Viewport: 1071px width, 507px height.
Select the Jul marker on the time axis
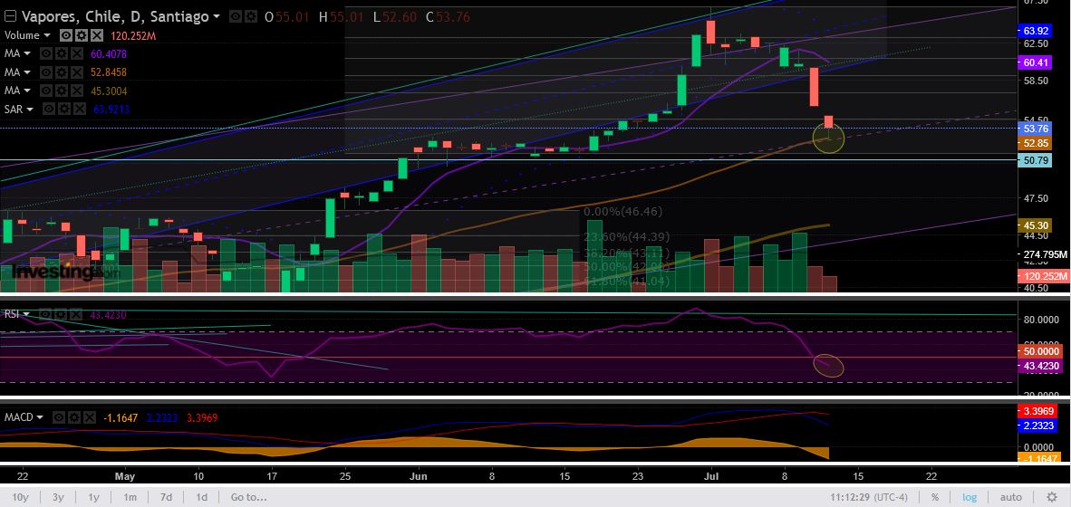point(713,475)
